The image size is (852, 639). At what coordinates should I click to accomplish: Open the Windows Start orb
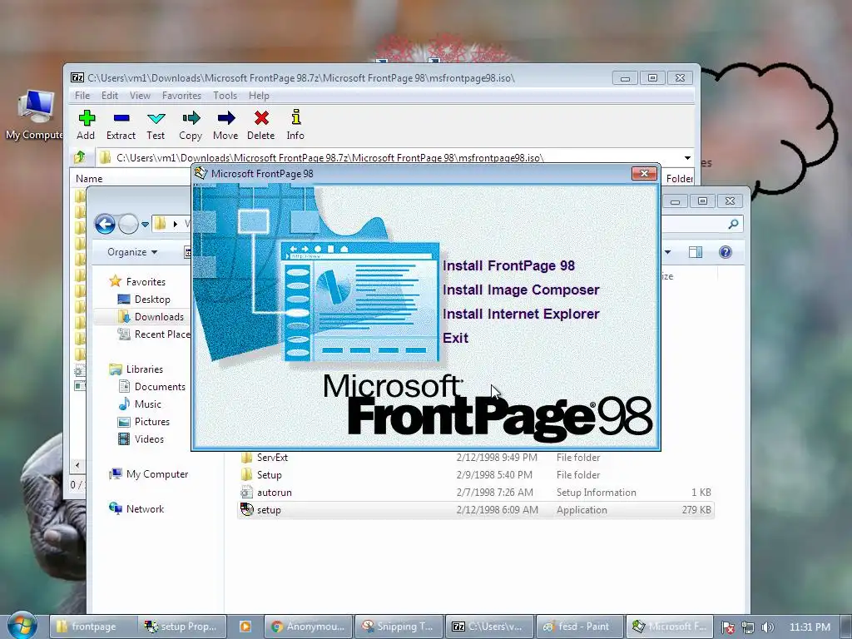(x=22, y=626)
